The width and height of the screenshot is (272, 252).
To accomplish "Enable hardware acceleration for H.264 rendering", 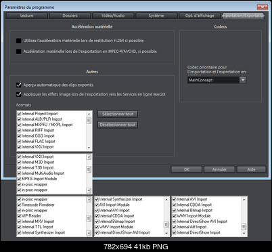I will (x=19, y=41).
